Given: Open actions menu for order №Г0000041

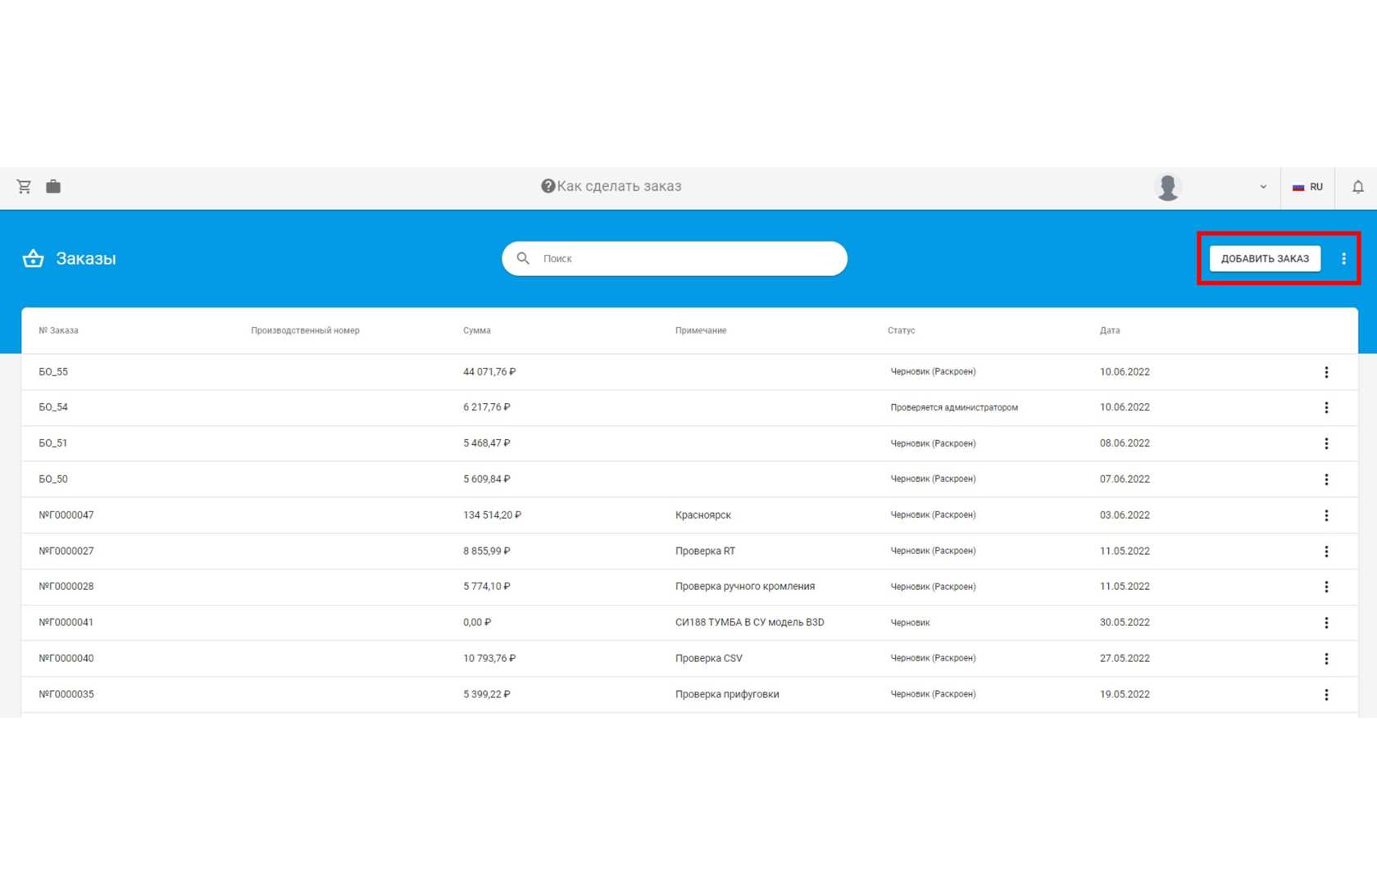Looking at the screenshot, I should tap(1326, 623).
